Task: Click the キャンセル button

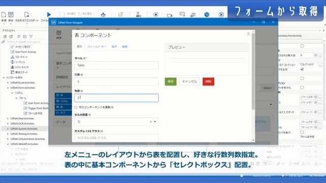Action: (189, 81)
